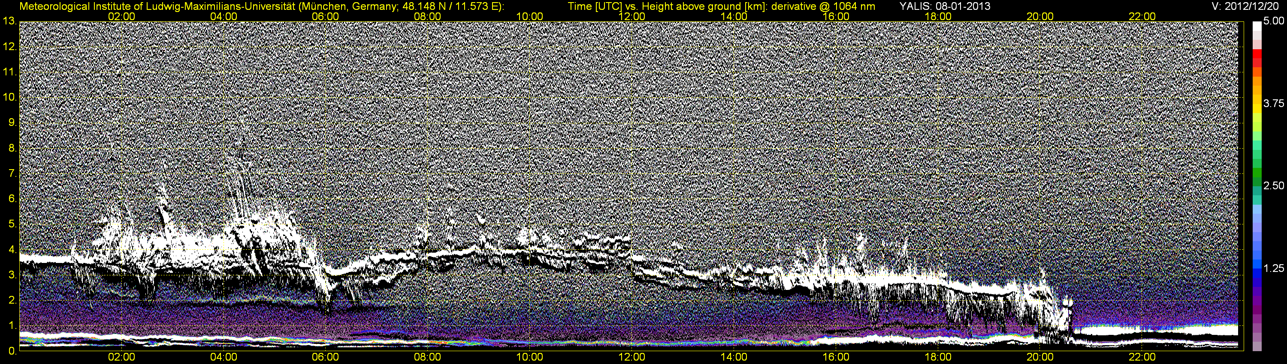
Task: Select the 'YALIS: 08-01-2013' date label
Action: point(945,6)
